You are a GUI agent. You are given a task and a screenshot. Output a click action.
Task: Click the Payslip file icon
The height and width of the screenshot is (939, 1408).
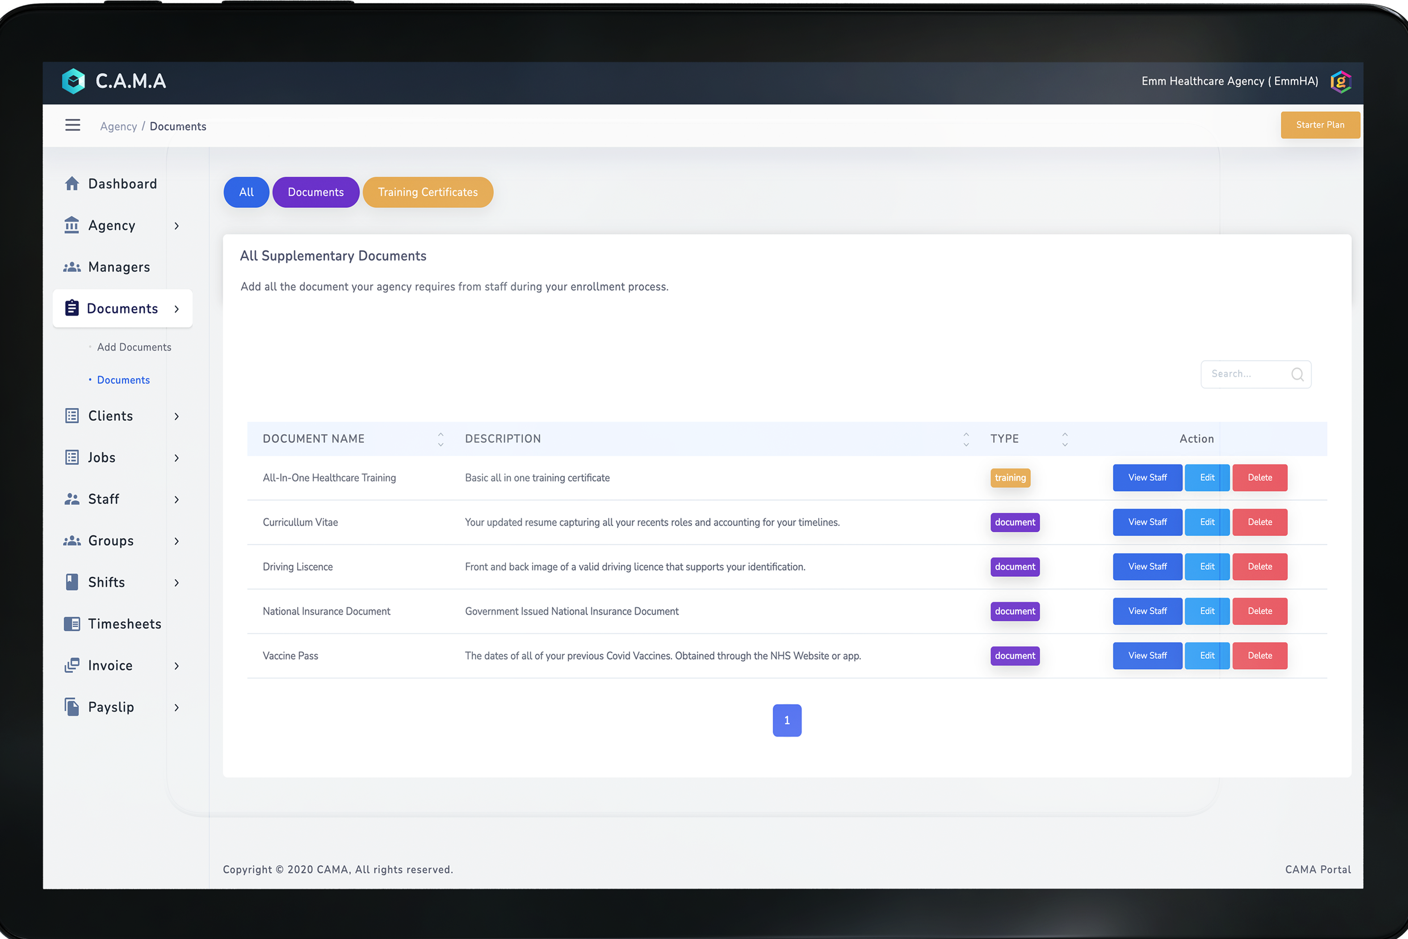(x=72, y=707)
